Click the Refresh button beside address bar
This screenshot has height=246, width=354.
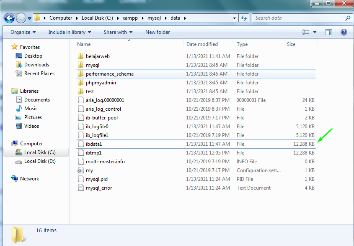(244, 18)
